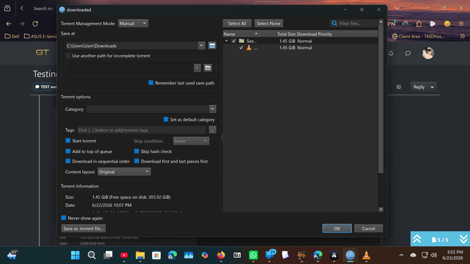
Task: Open the Torrent Management Mode dropdown
Action: [133, 23]
